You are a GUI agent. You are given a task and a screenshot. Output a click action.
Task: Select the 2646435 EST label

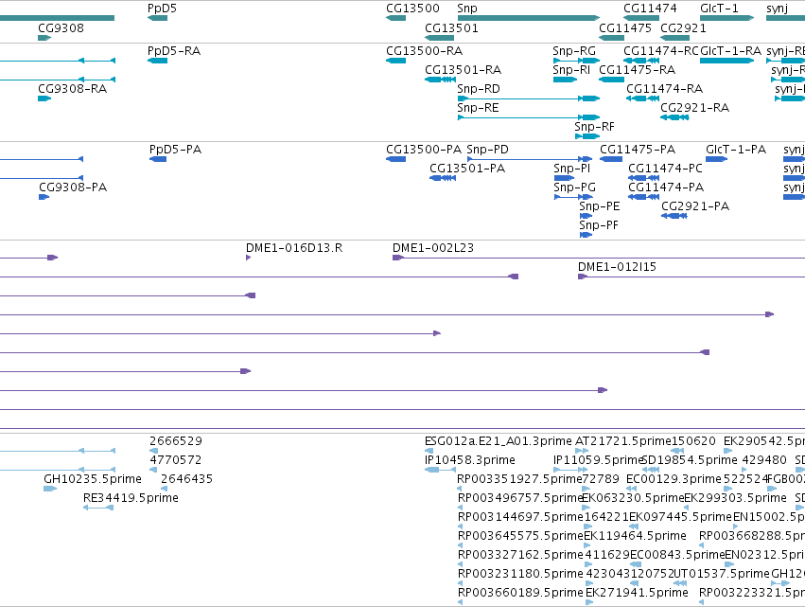pos(187,479)
